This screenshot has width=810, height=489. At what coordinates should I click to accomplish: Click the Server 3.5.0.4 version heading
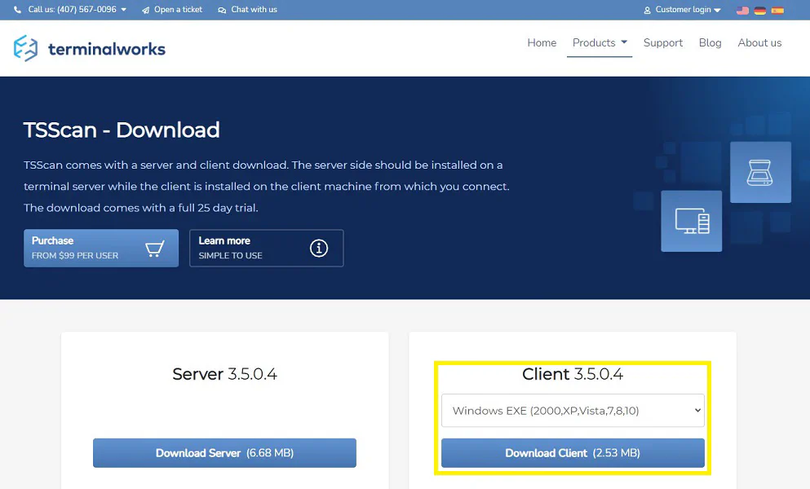(224, 374)
